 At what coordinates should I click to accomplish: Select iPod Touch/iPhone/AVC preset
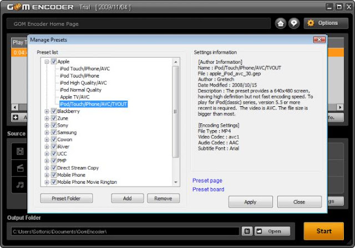pos(85,69)
